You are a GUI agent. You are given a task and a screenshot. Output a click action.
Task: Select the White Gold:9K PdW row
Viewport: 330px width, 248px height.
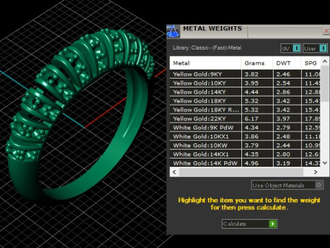245,127
